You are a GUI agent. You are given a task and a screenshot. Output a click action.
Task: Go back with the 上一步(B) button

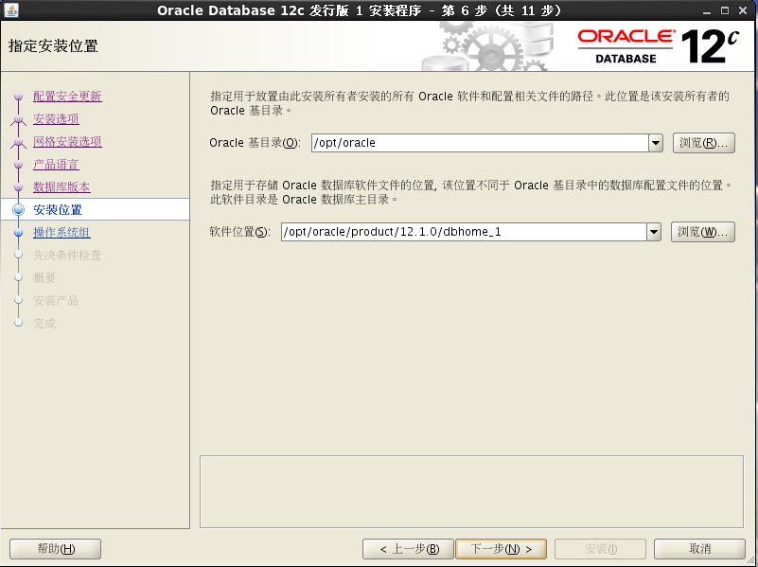pos(408,549)
